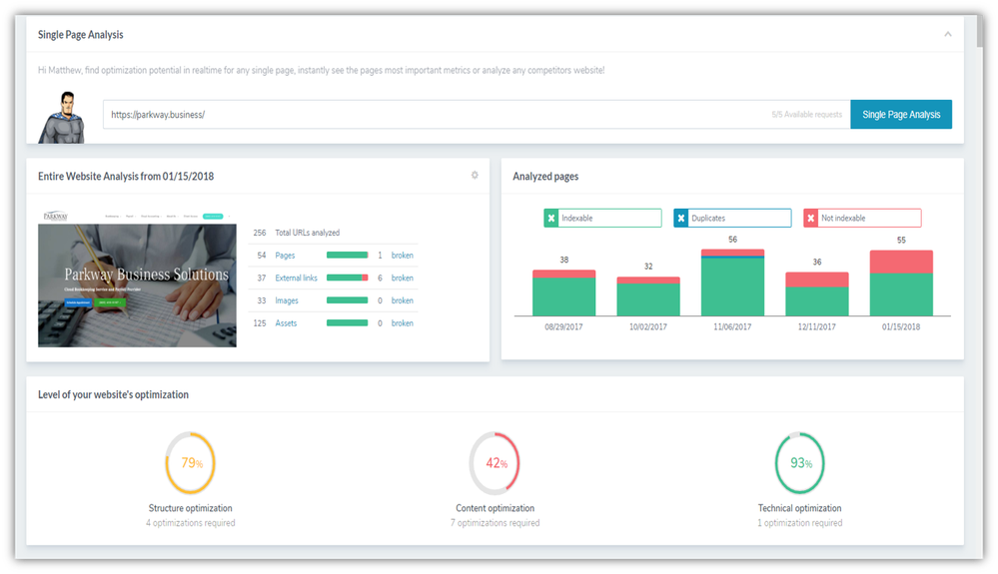Toggle the Duplicates legend filter
Screen dimensions: 998x574
[x=732, y=218]
